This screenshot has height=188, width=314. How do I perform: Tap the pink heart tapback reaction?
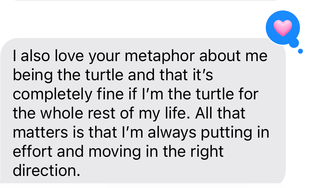click(x=283, y=28)
